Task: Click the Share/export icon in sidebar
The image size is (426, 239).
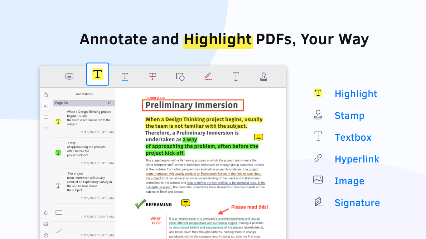Action: tap(46, 213)
